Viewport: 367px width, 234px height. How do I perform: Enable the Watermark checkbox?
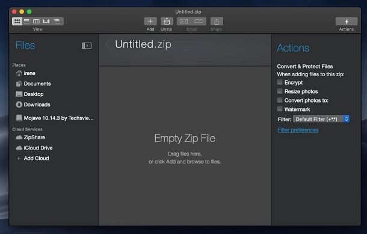point(280,109)
